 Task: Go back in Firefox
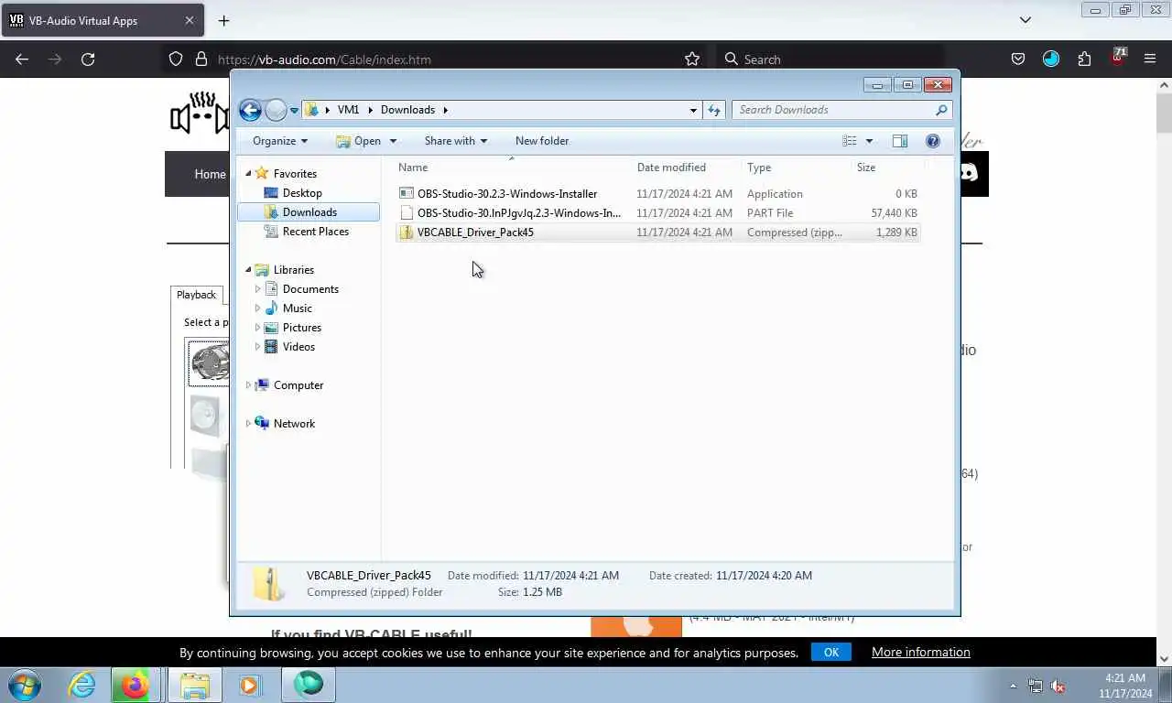(x=22, y=59)
